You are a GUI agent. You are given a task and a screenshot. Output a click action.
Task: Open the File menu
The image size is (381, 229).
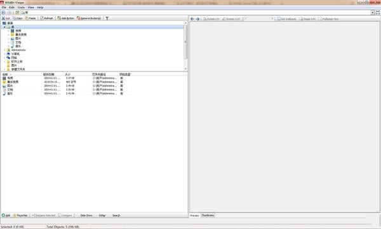[x=4, y=8]
